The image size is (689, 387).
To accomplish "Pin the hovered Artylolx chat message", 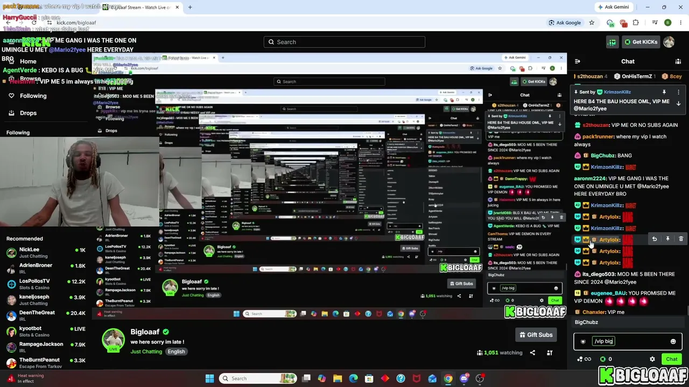I will (667, 239).
